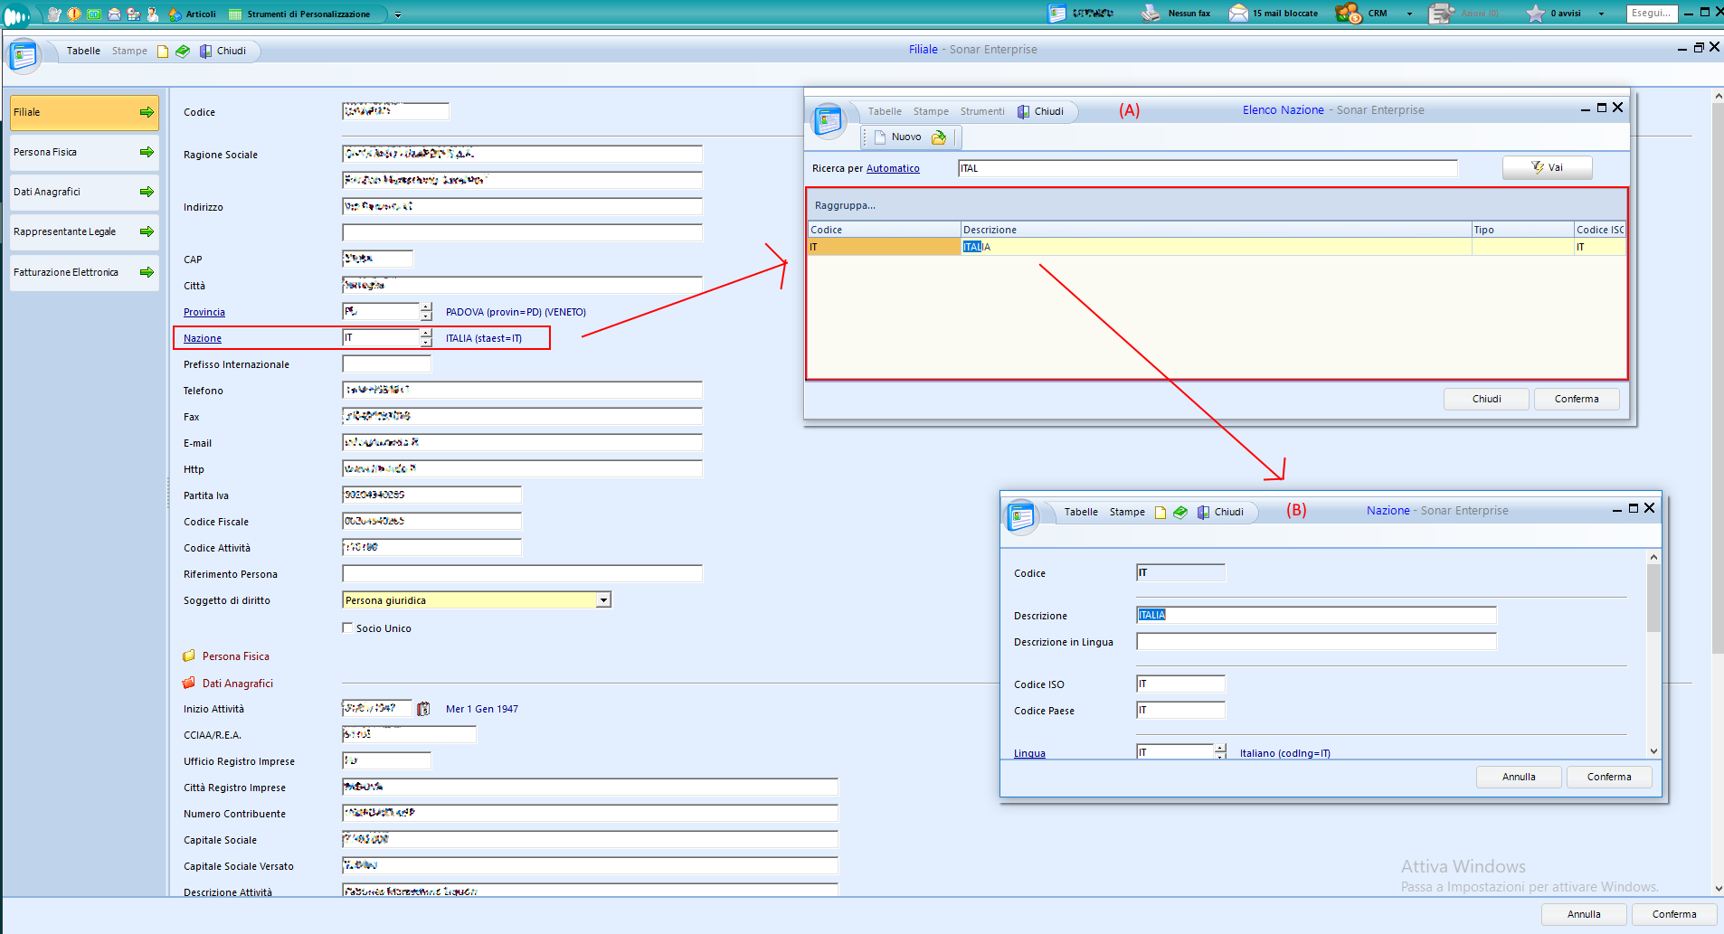Expand the Soggetto di diritto dropdown

click(603, 600)
